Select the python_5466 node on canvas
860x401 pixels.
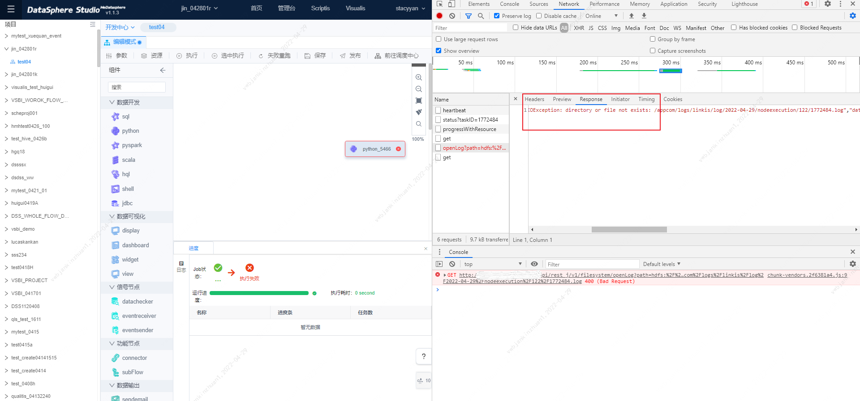click(x=375, y=149)
